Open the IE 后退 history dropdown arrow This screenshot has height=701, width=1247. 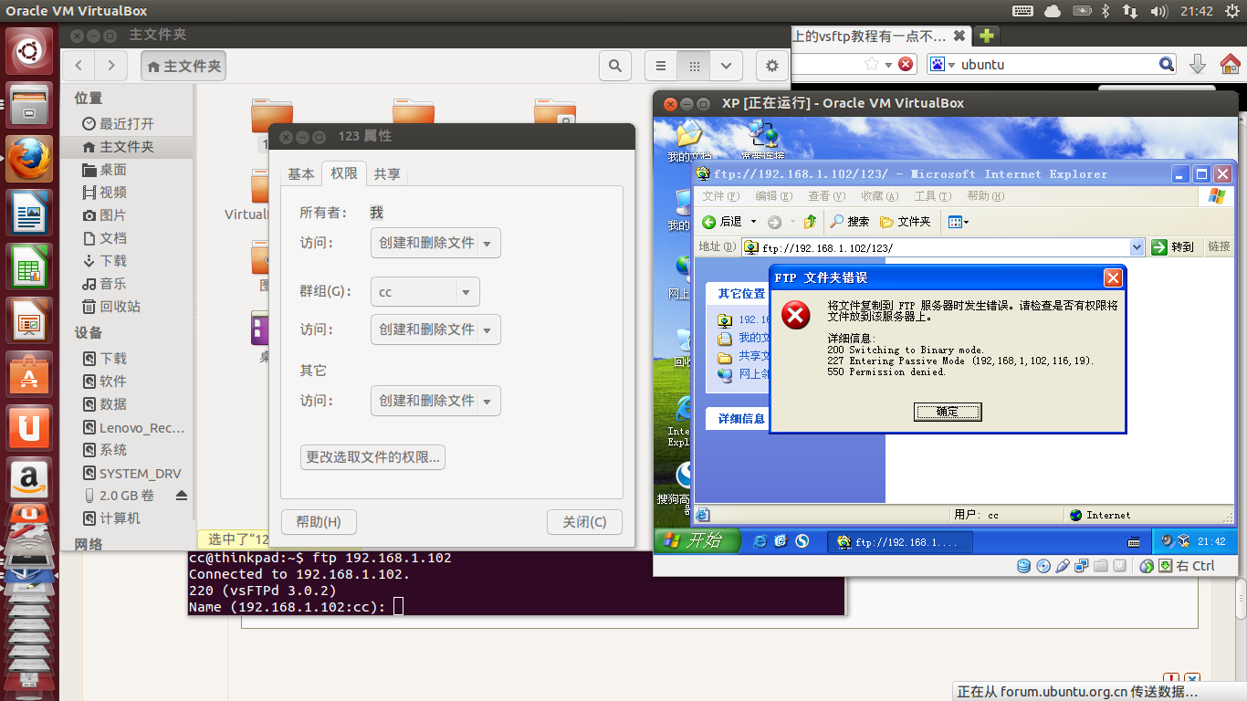pos(753,222)
